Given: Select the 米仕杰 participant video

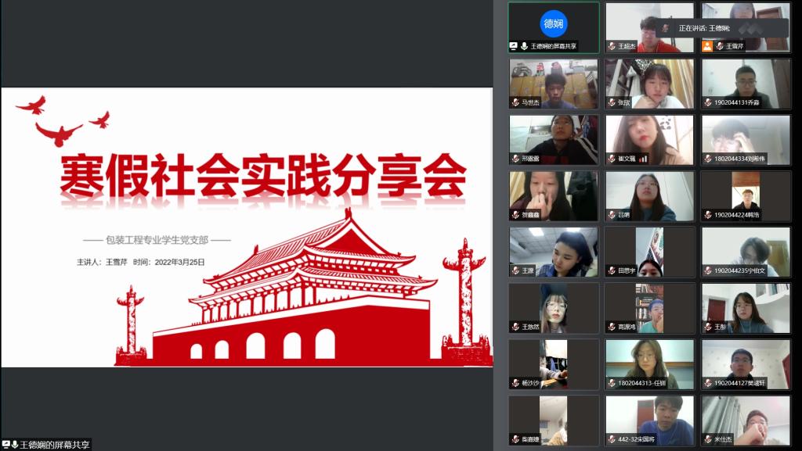Looking at the screenshot, I should coord(745,420).
